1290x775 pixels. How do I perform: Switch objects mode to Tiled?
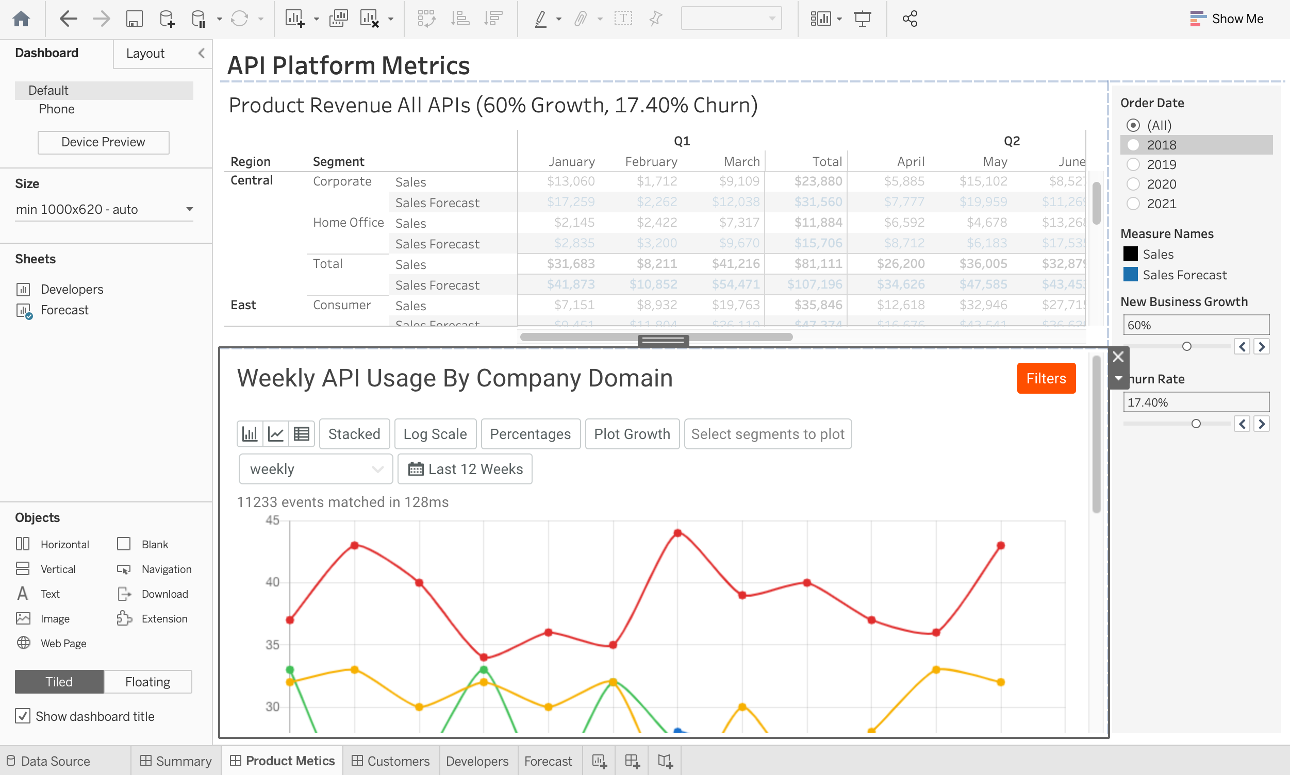point(59,682)
